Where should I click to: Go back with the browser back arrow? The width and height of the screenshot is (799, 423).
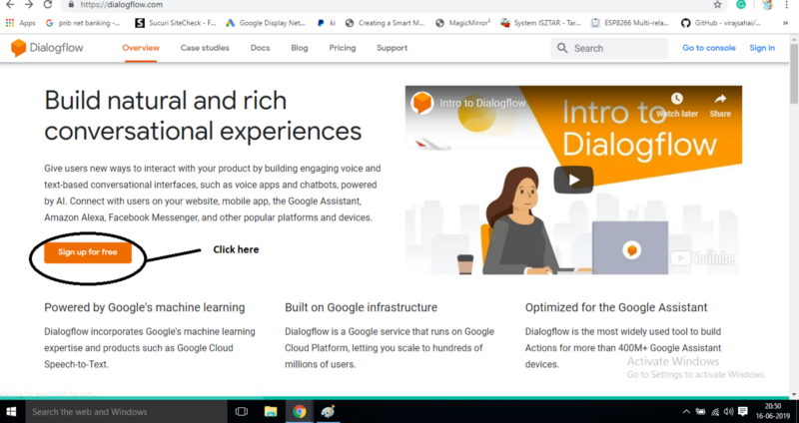pos(10,5)
